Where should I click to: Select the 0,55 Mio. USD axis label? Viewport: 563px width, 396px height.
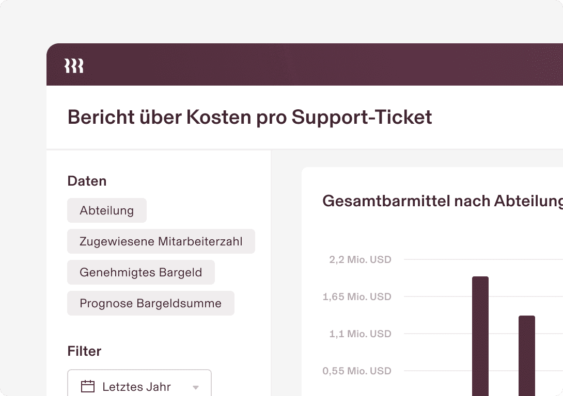[x=357, y=371]
